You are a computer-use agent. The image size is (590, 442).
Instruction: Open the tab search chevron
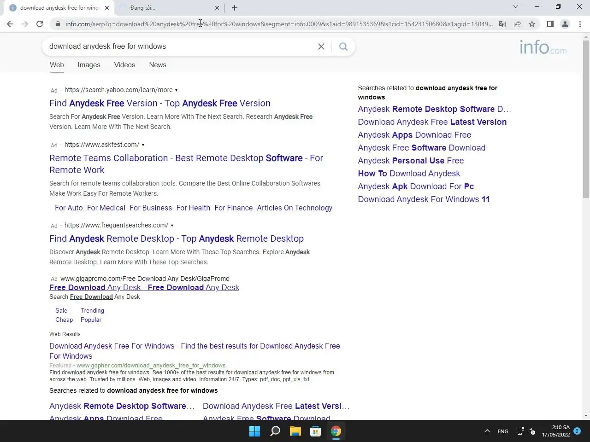pos(516,6)
